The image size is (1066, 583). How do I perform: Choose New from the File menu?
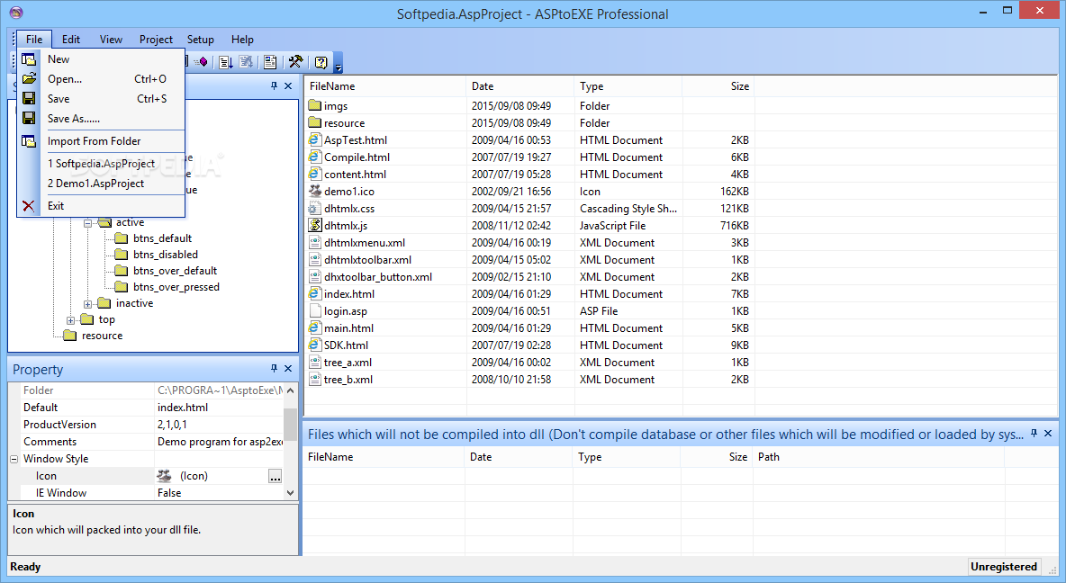101,59
